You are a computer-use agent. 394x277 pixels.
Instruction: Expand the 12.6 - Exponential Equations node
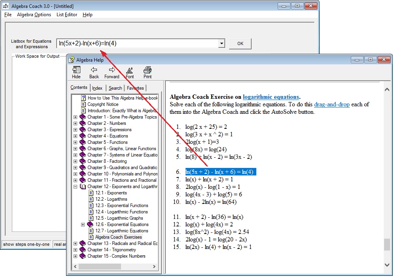83,224
